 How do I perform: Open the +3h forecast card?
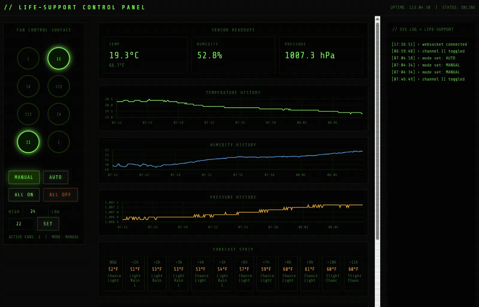[179, 274]
